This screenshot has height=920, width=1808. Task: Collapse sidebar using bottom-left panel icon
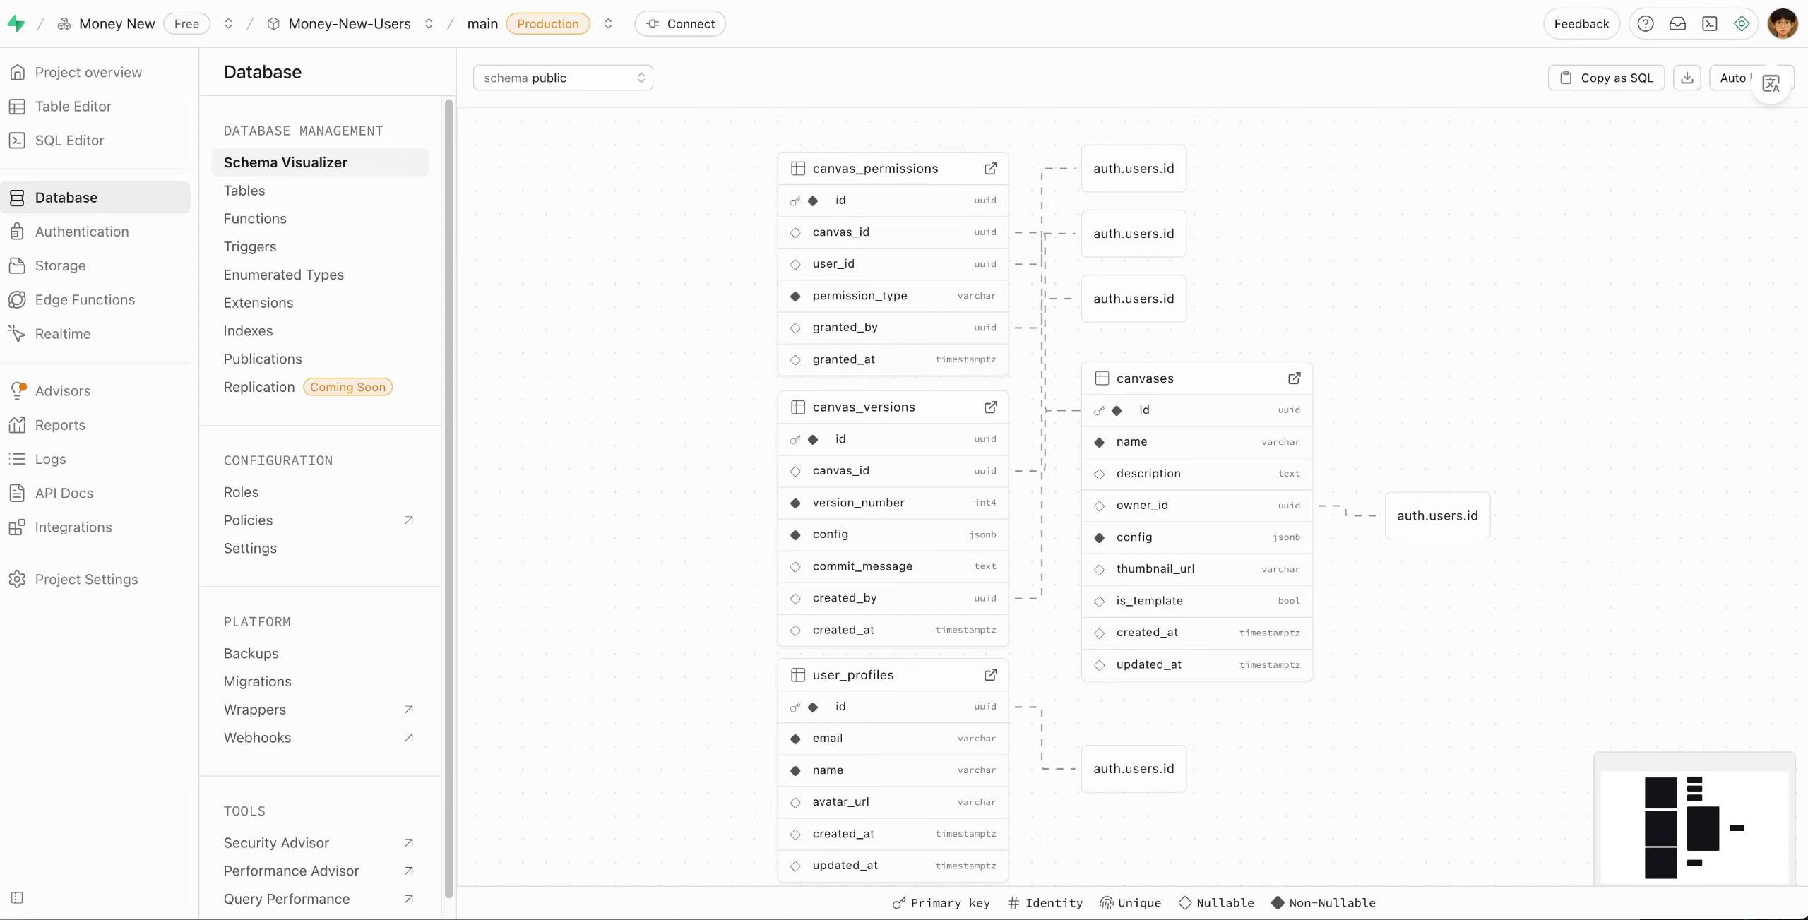[18, 897]
